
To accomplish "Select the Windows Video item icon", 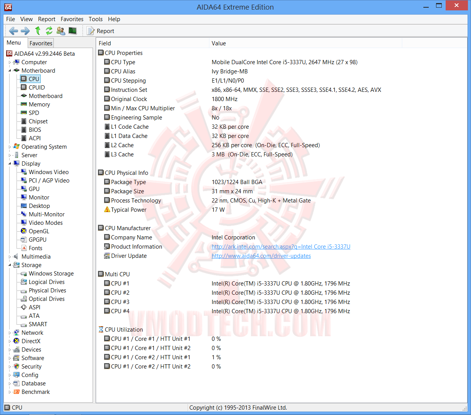I will (24, 172).
